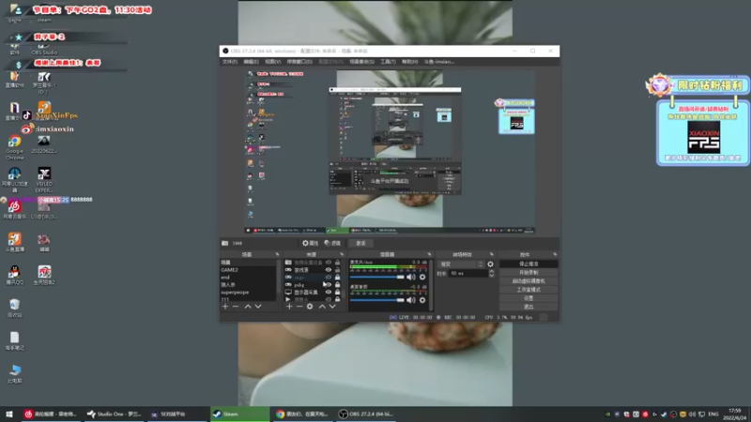Open the File menu in OBS
751x422 pixels.
tap(230, 62)
